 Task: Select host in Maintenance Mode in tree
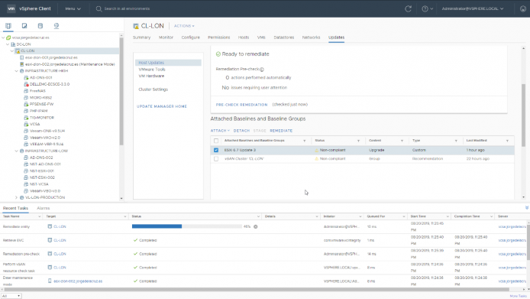tap(70, 64)
